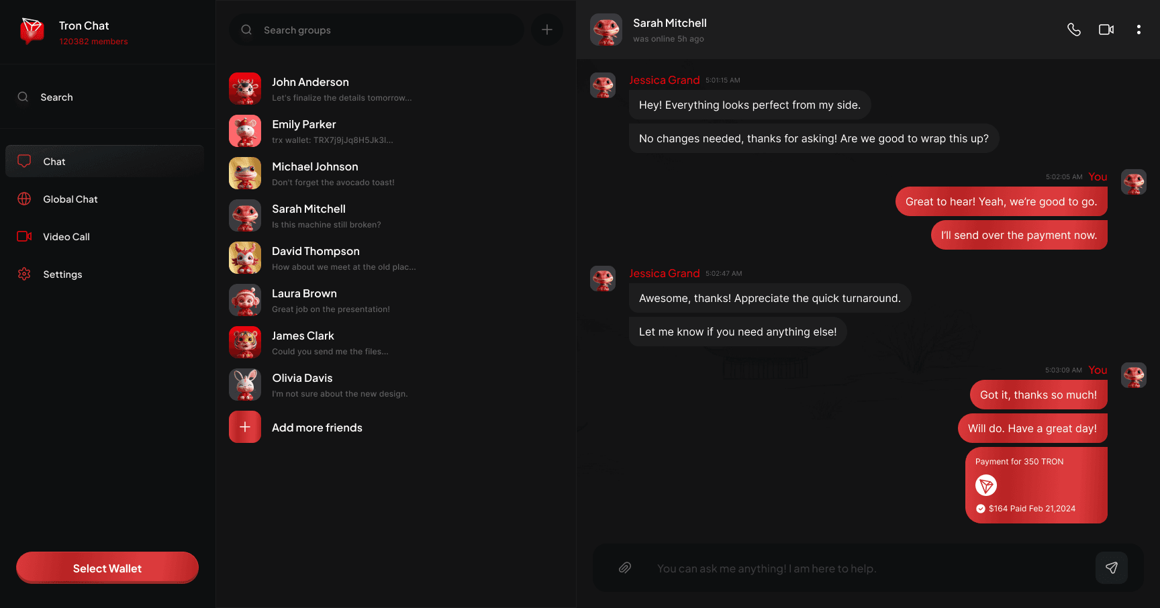Click the TRON logo in payment card
The width and height of the screenshot is (1160, 608).
pos(986,485)
